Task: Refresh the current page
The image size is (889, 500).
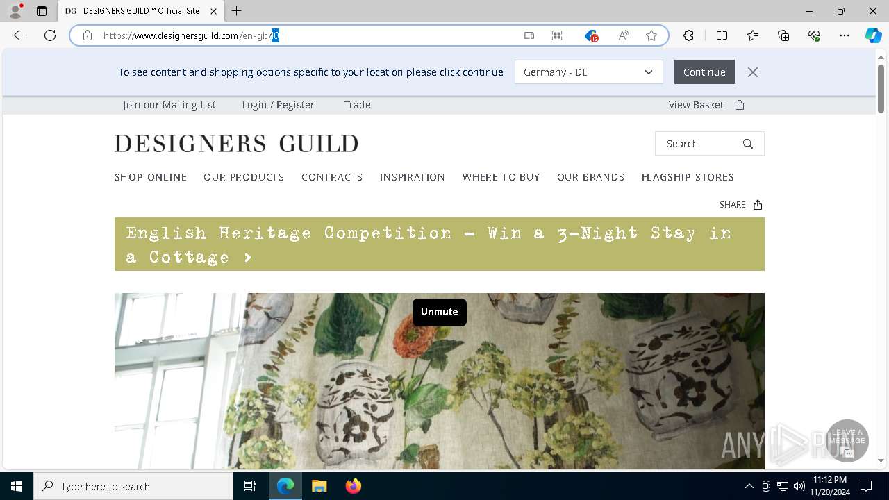Action: 50,35
